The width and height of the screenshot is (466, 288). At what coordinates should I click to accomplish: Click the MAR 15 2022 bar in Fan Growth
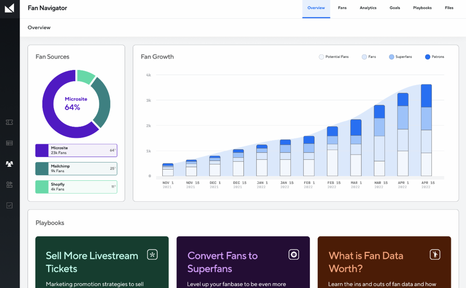379,141
